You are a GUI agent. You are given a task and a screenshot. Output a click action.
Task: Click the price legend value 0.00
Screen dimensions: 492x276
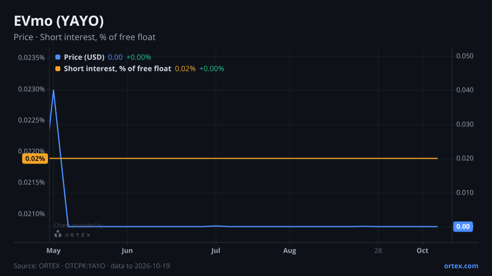point(115,57)
